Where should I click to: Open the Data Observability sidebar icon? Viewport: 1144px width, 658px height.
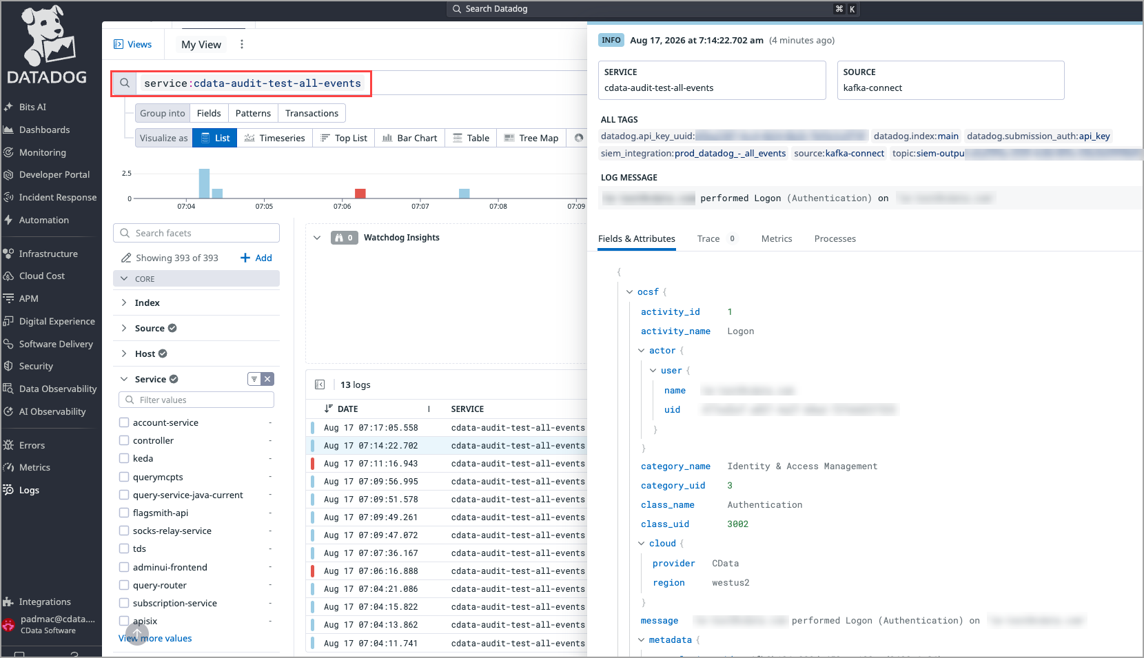pos(8,389)
